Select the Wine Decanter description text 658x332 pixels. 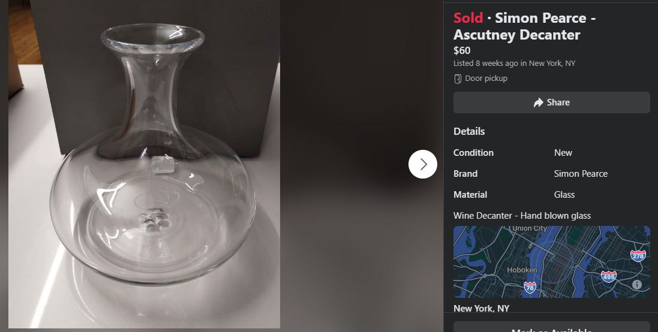[x=522, y=216]
